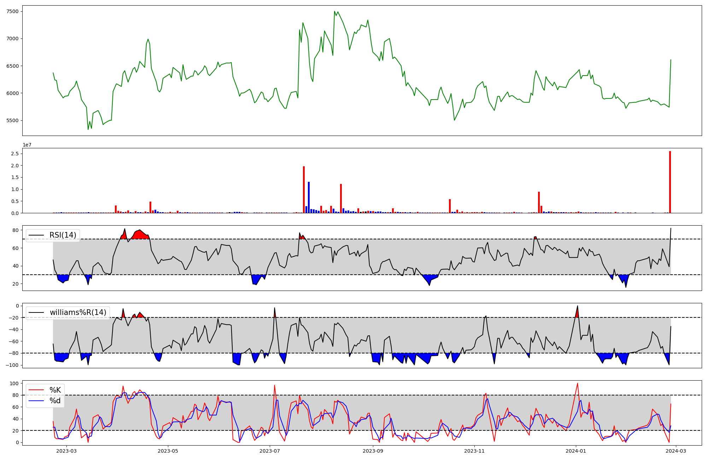This screenshot has width=707, height=459.
Task: Click the 5500 price axis tick label
Action: (12, 120)
